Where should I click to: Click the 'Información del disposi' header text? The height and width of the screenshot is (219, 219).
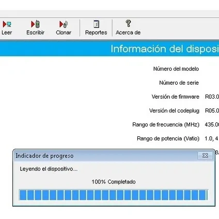tap(165, 49)
